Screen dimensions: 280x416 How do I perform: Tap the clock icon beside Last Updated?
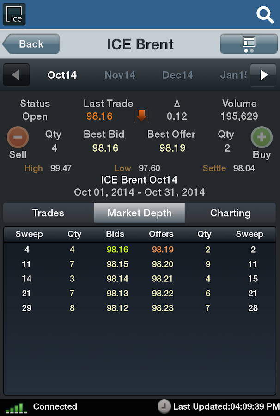[x=164, y=406]
